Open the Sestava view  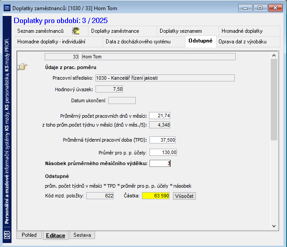(82, 235)
